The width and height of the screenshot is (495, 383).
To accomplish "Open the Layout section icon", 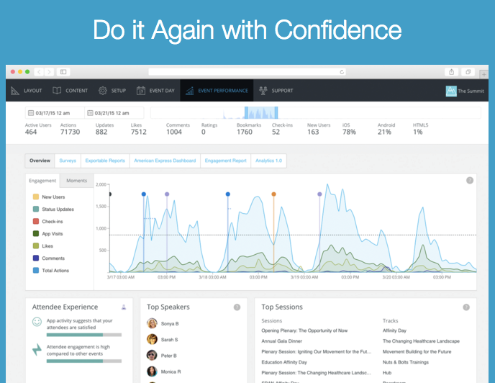I will click(15, 91).
